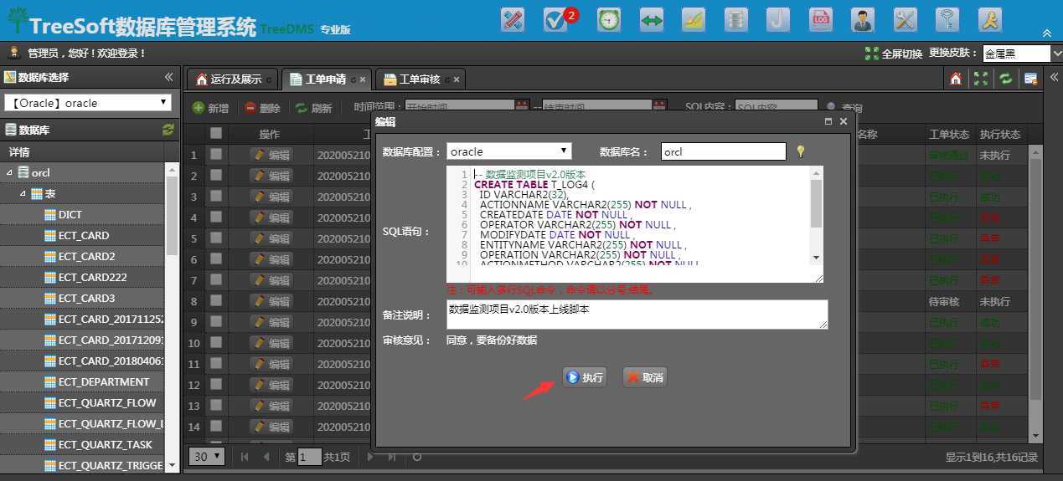Image resolution: width=1063 pixels, height=481 pixels.
Task: Tick the checkbox in row 2
Action: coord(216,175)
